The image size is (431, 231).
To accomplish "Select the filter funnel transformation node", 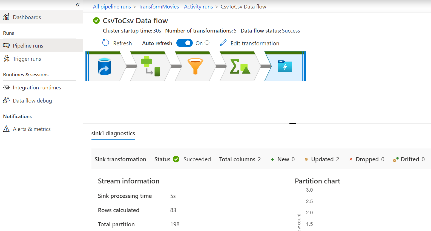I will coord(195,66).
